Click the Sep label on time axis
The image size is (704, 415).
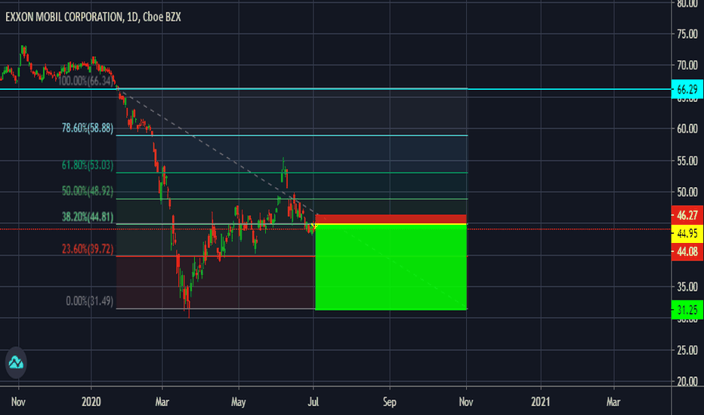390,401
